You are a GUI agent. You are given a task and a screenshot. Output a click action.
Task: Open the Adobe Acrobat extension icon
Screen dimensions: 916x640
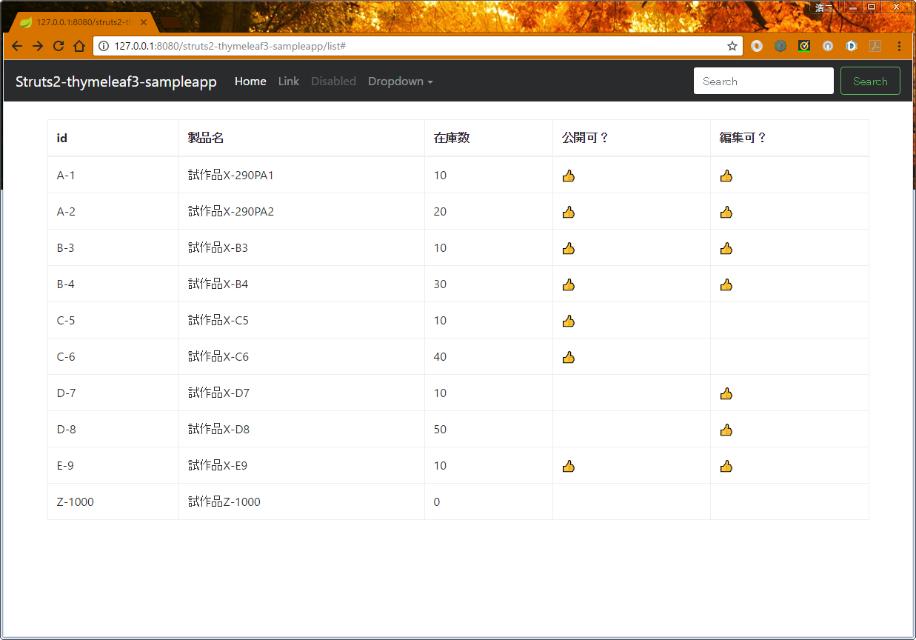pos(875,45)
